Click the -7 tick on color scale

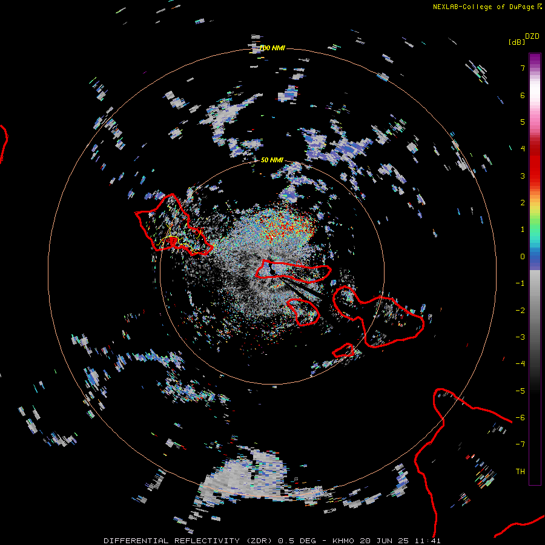[x=520, y=444]
